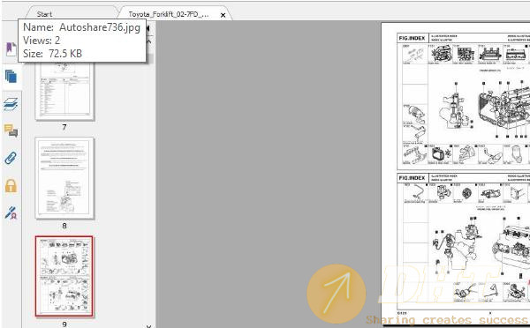Viewport: 530px width, 328px height.
Task: Click the orange circular arrow watermark
Action: tap(336, 294)
